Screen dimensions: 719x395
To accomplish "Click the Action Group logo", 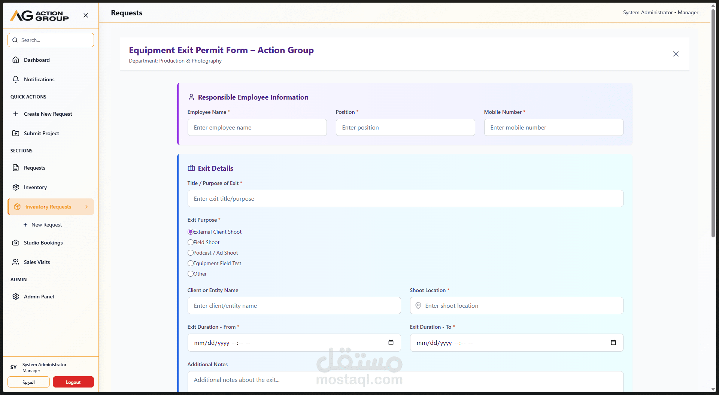I will (x=39, y=15).
